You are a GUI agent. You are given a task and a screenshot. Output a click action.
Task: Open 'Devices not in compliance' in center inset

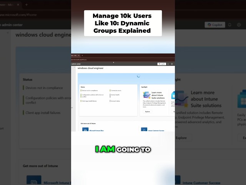click(x=90, y=91)
